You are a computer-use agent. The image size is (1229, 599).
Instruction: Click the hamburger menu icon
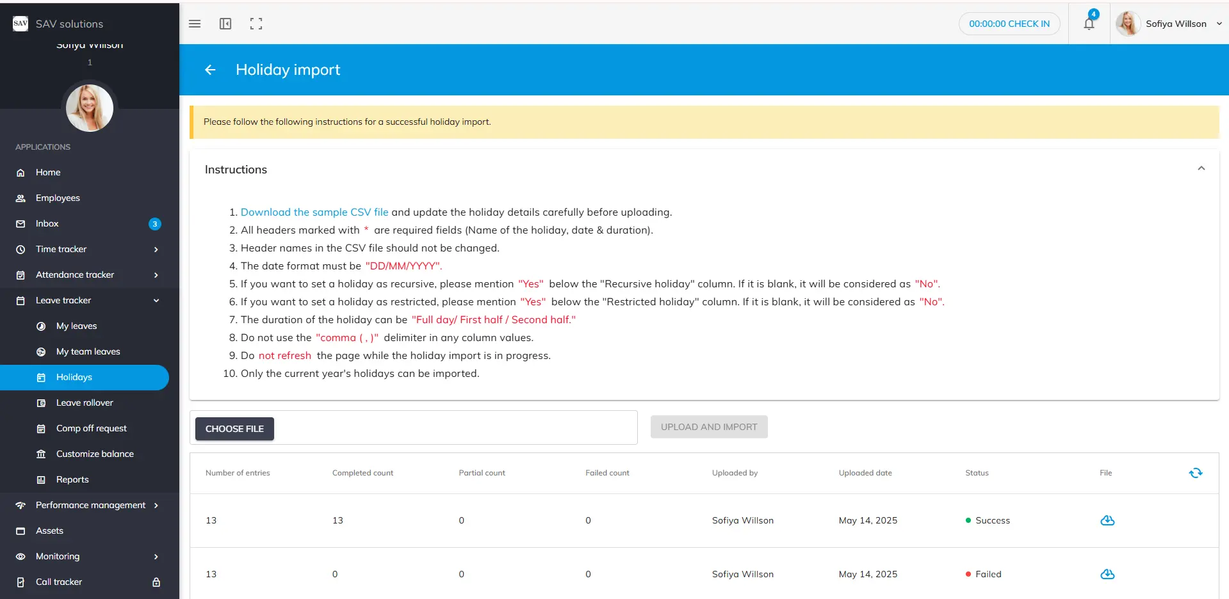click(195, 24)
